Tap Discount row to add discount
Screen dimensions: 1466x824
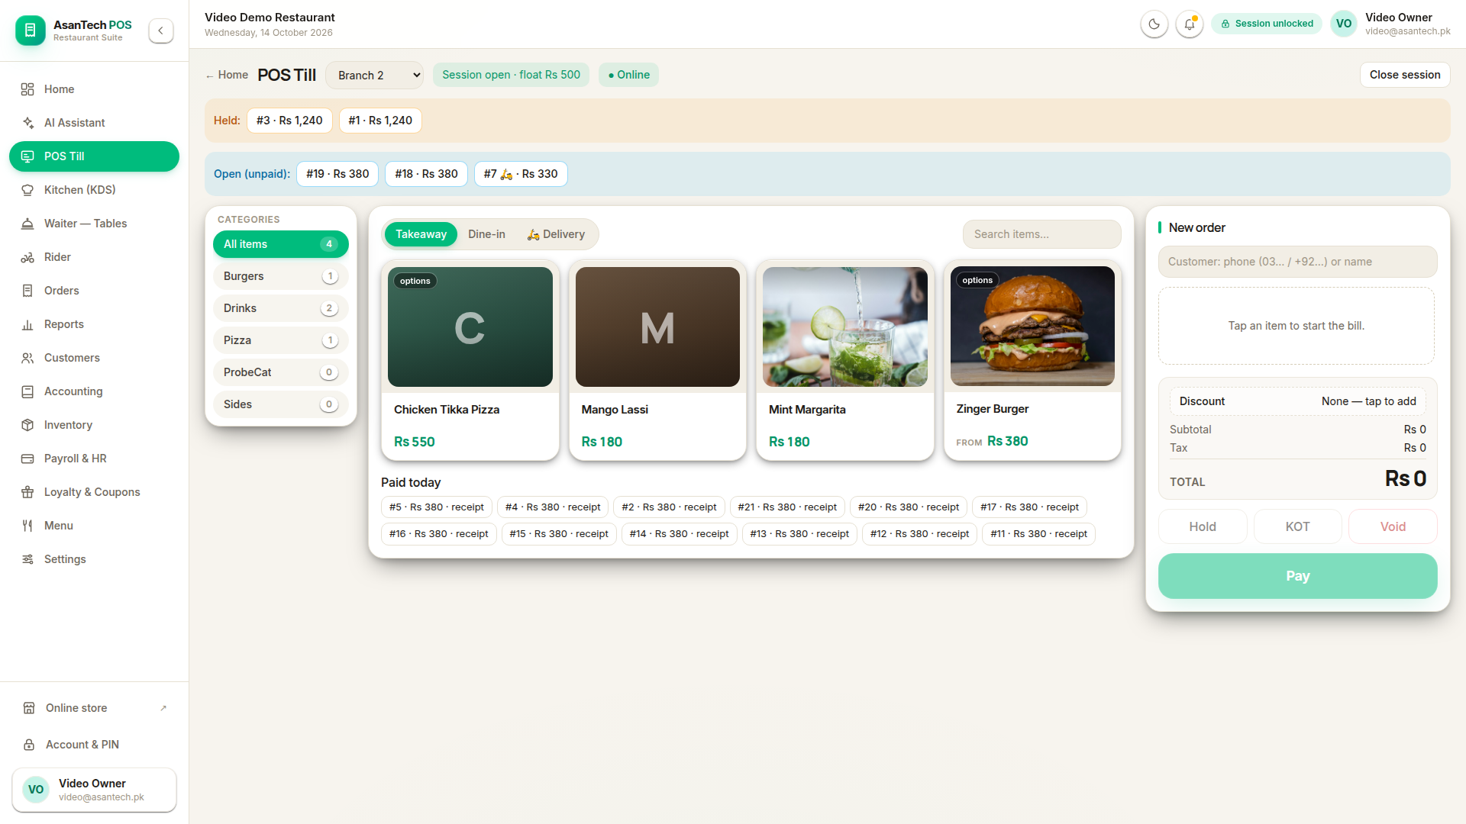coord(1297,401)
